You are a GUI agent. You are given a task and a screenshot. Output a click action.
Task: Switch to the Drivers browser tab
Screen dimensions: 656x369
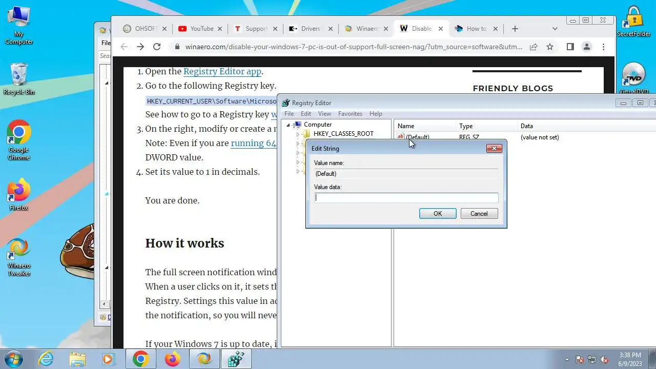tap(310, 29)
